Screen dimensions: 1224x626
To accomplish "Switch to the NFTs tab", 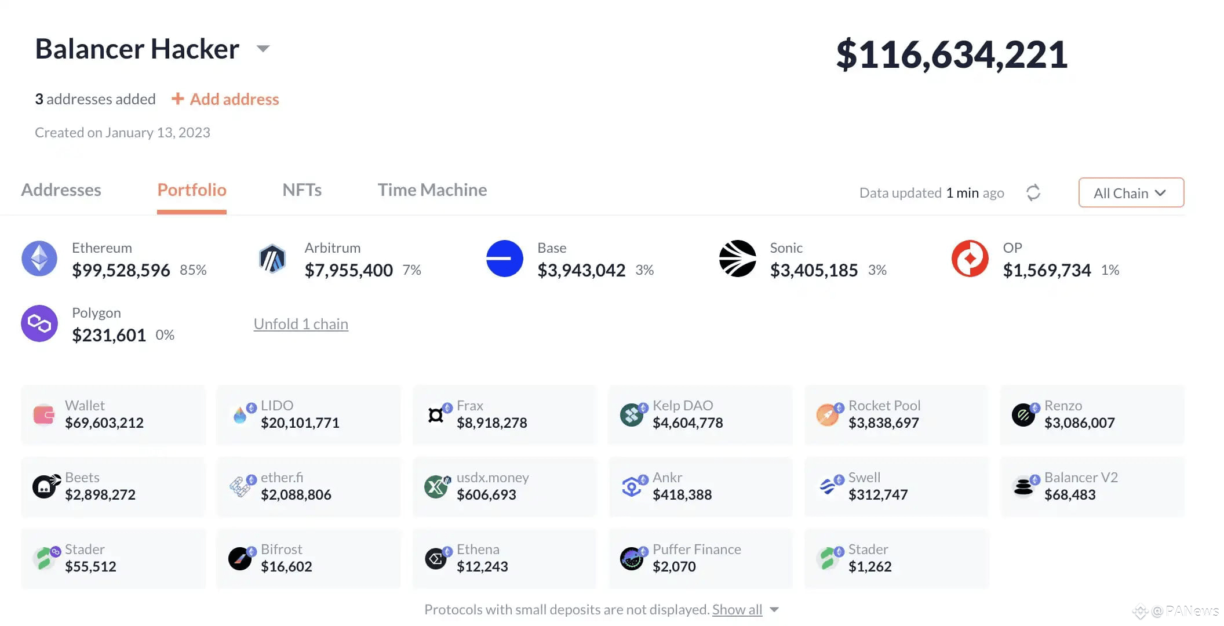I will tap(301, 190).
